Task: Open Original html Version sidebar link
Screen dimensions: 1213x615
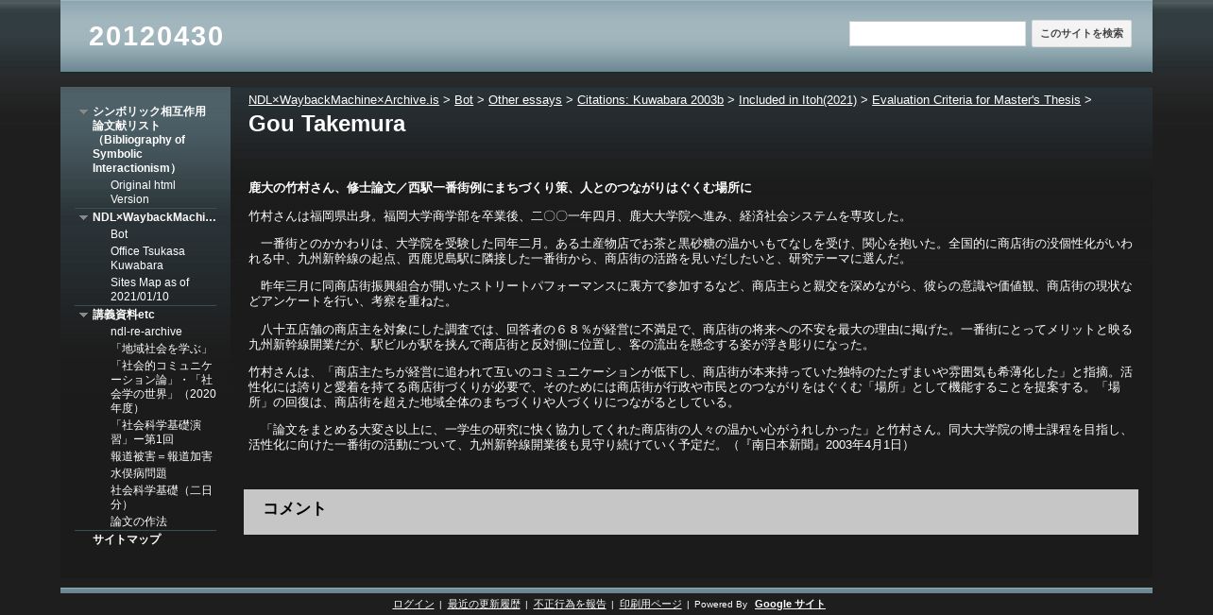Action: click(143, 192)
